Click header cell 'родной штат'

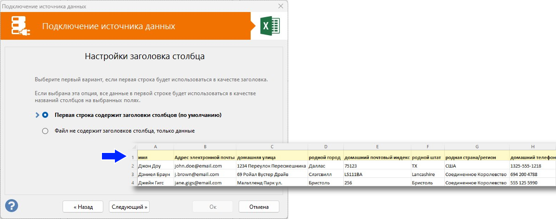pyautogui.click(x=428, y=158)
